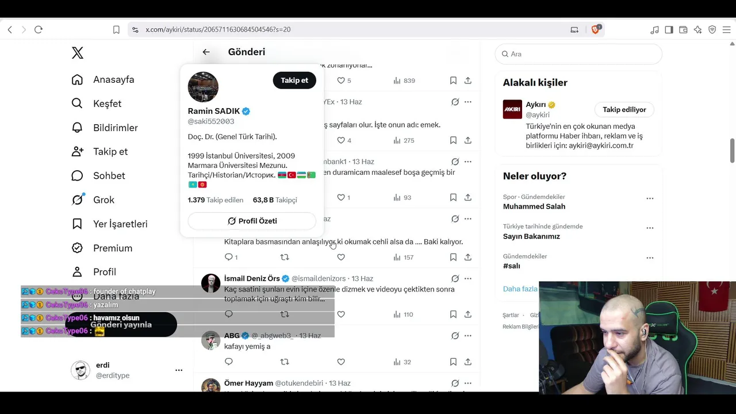
Task: Ask Grok about İsmail Deniz Örs post
Action: point(455,279)
